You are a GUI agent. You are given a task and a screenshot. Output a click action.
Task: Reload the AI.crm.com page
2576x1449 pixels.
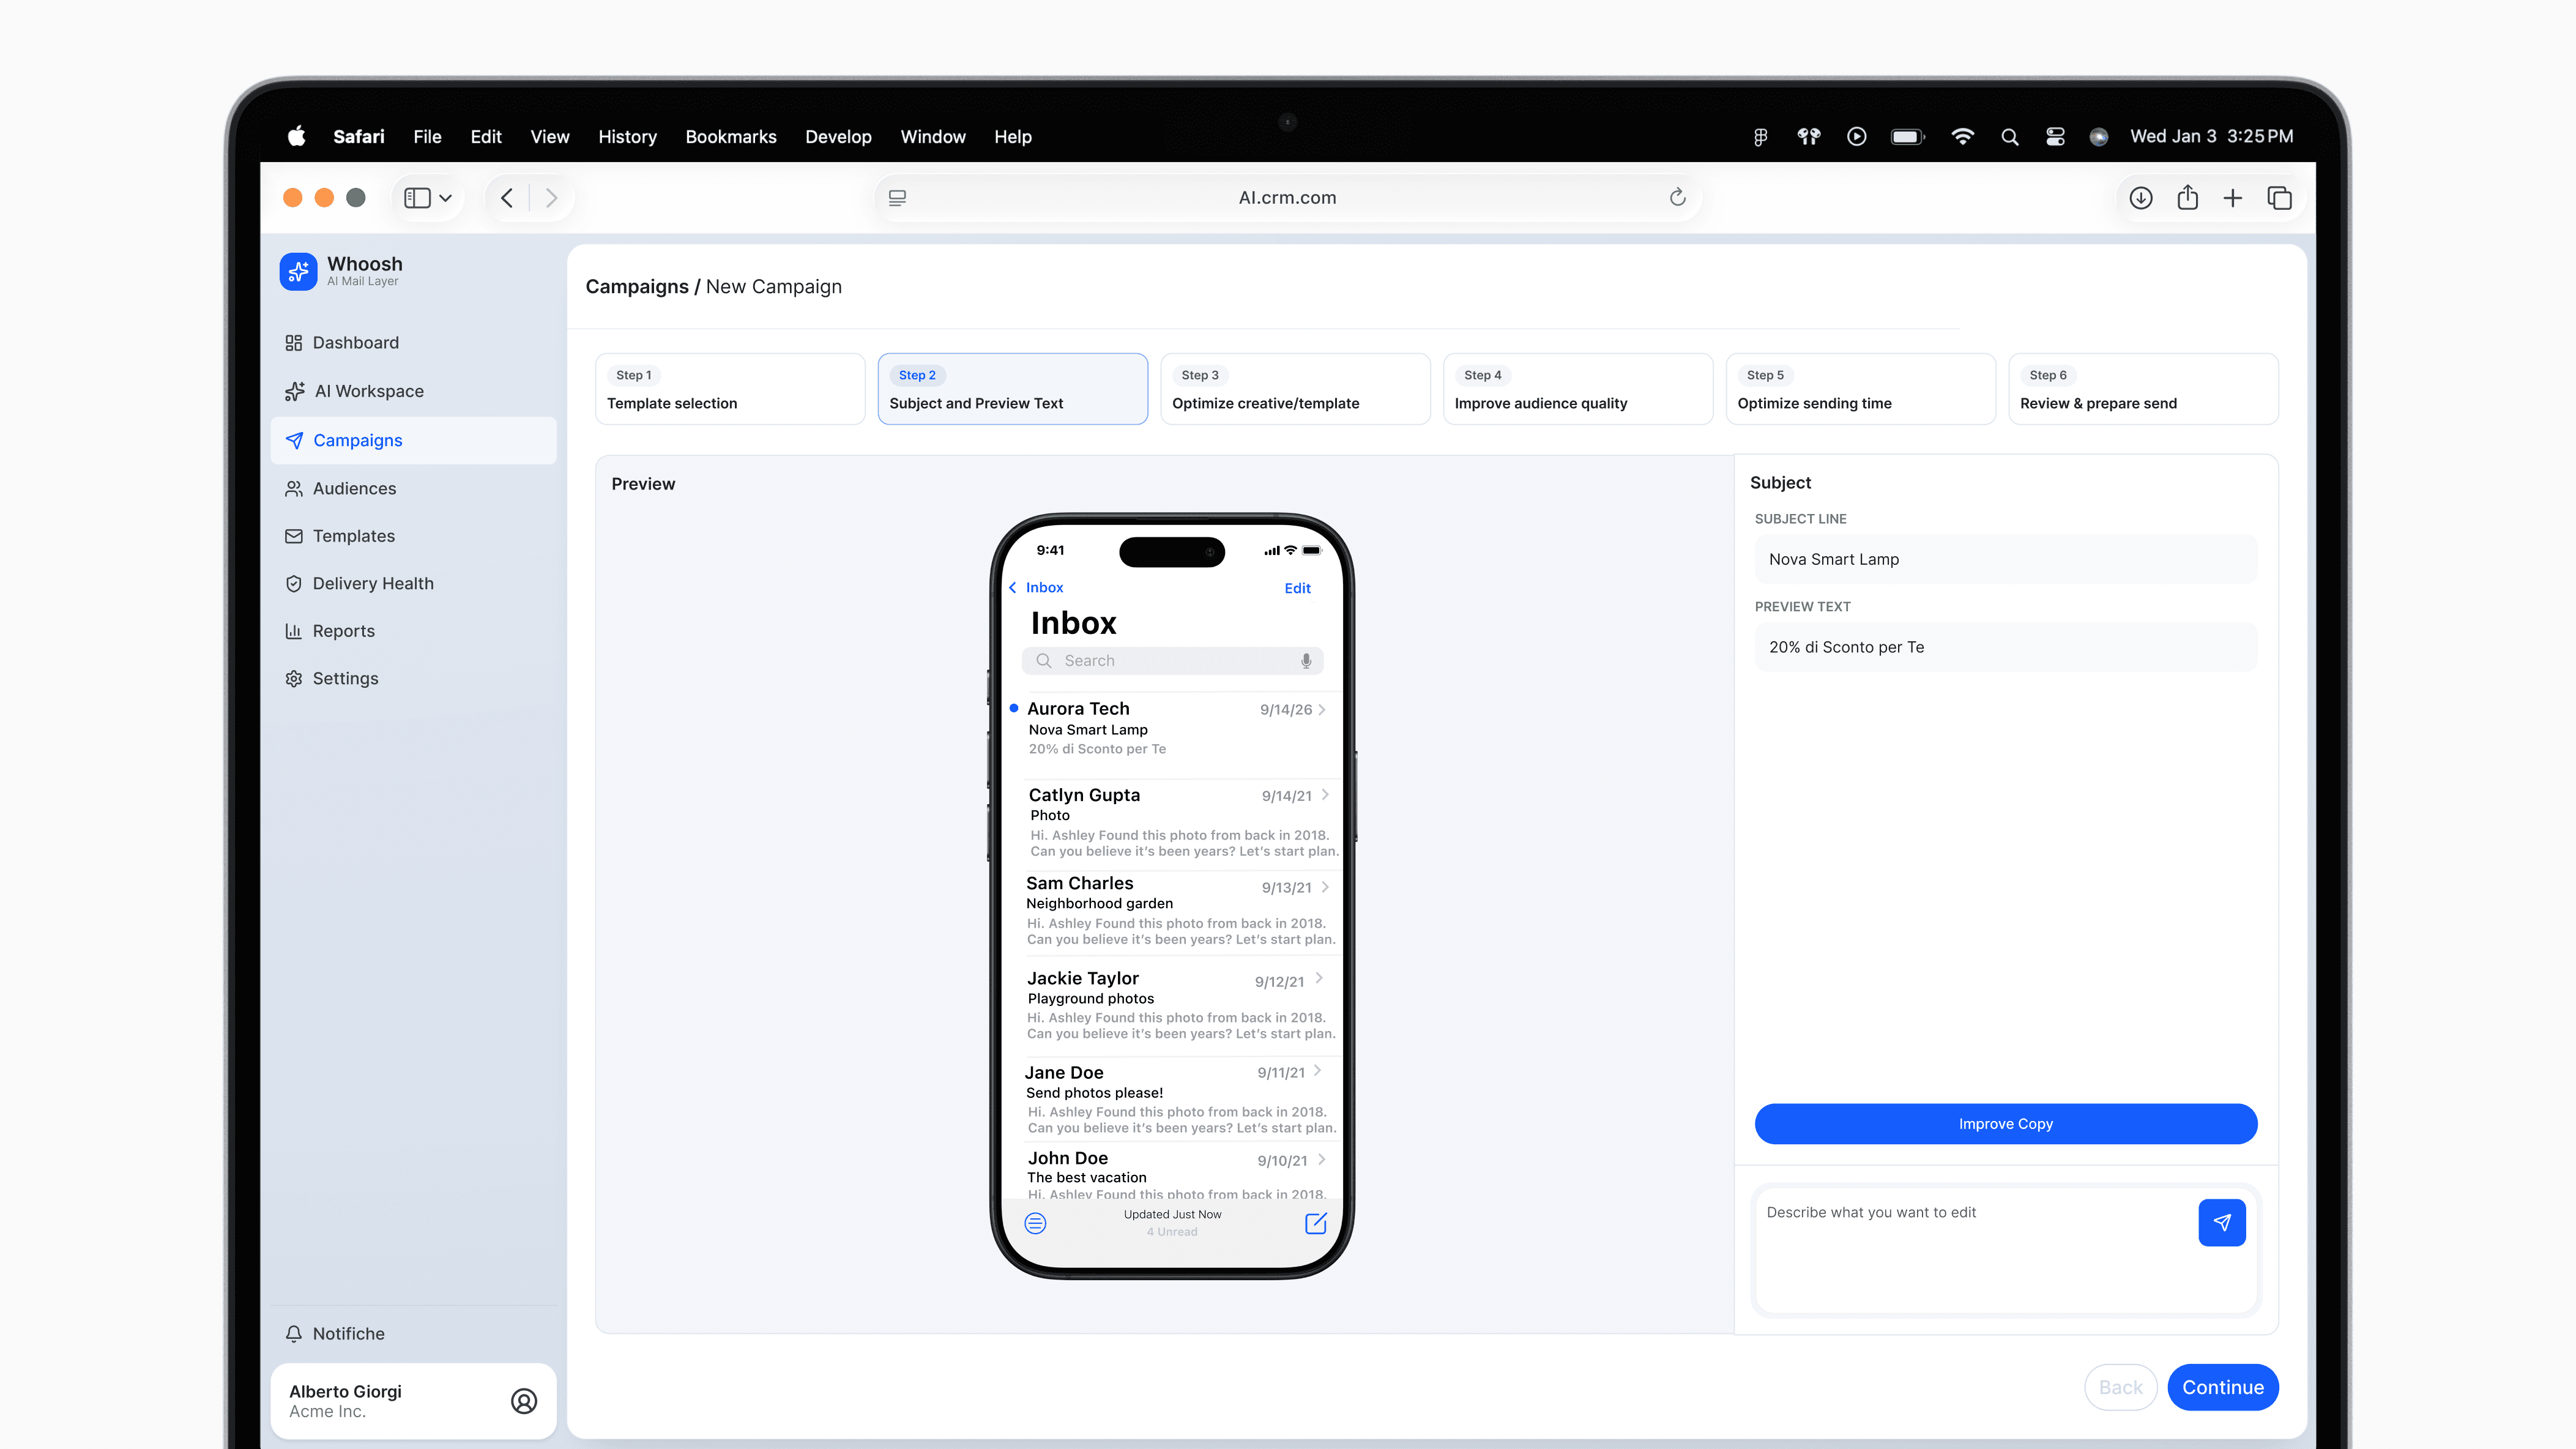pos(1677,197)
